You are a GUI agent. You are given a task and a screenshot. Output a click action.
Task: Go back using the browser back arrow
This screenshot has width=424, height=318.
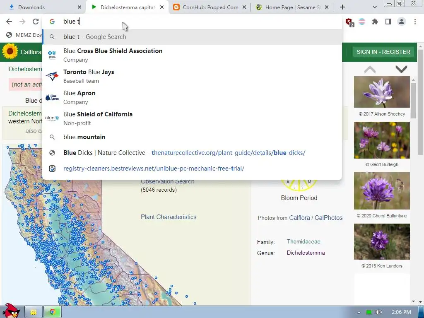9,22
